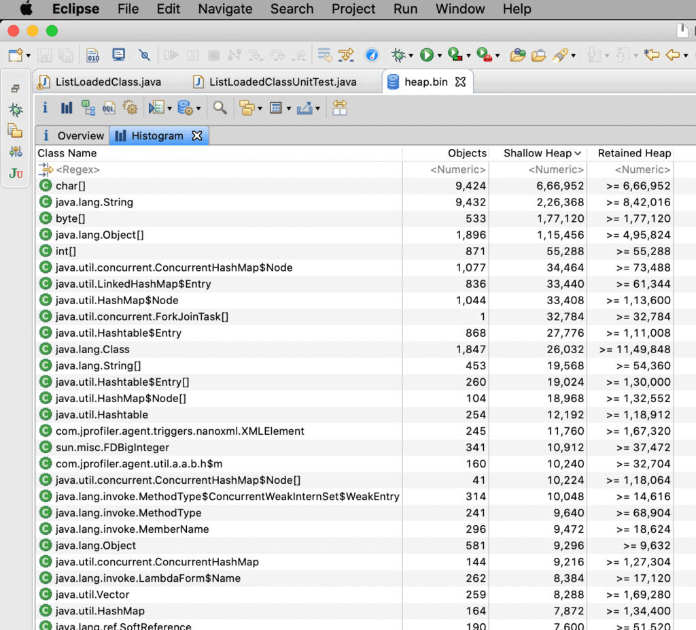696x630 pixels.
Task: Close the Histogram tab
Action: coord(197,135)
